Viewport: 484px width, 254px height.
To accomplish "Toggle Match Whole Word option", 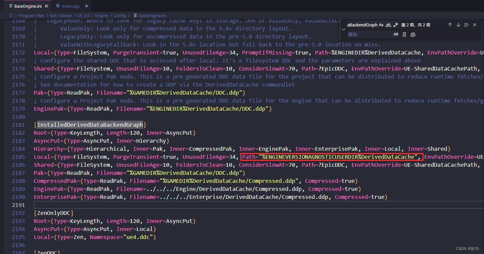I will coord(388,25).
